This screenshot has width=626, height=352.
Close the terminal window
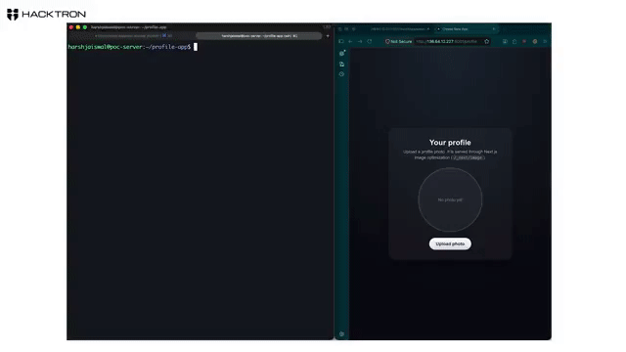pos(71,27)
